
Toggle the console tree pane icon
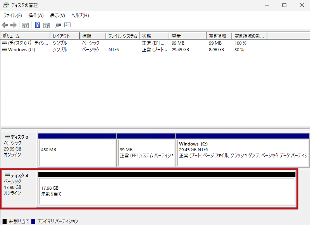coord(26,25)
